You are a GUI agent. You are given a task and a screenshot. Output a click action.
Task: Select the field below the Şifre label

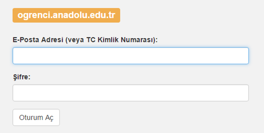pyautogui.click(x=131, y=93)
